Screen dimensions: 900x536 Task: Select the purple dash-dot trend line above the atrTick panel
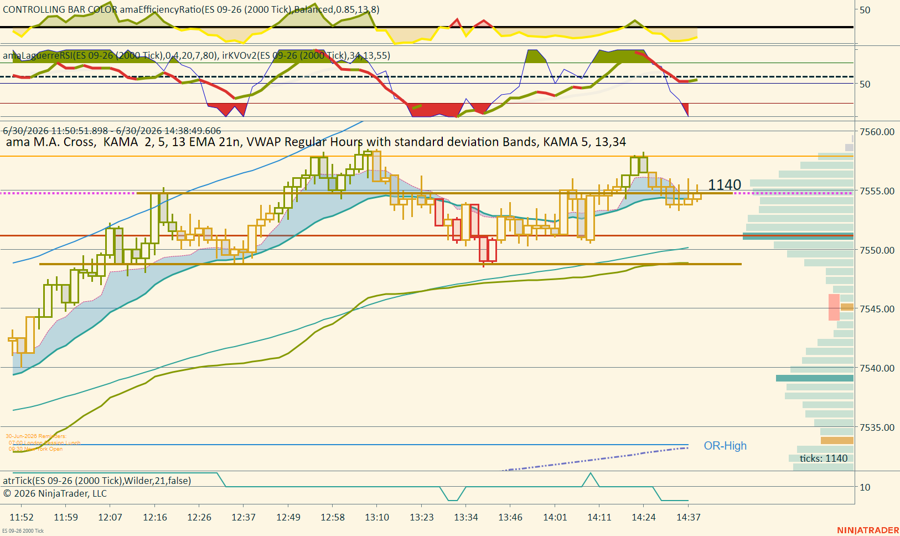(x=595, y=459)
